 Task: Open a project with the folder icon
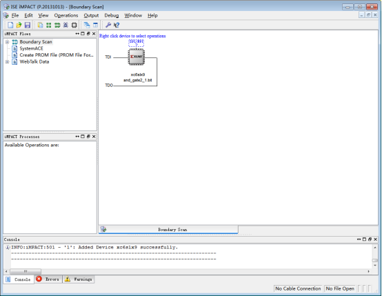[19, 25]
